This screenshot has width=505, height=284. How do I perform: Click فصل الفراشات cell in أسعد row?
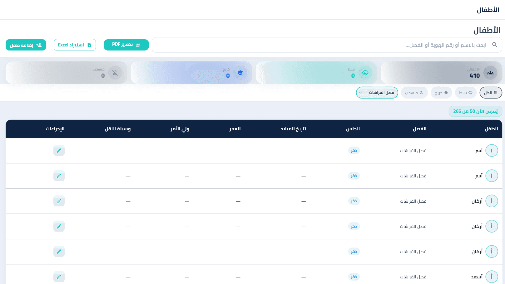point(413,277)
